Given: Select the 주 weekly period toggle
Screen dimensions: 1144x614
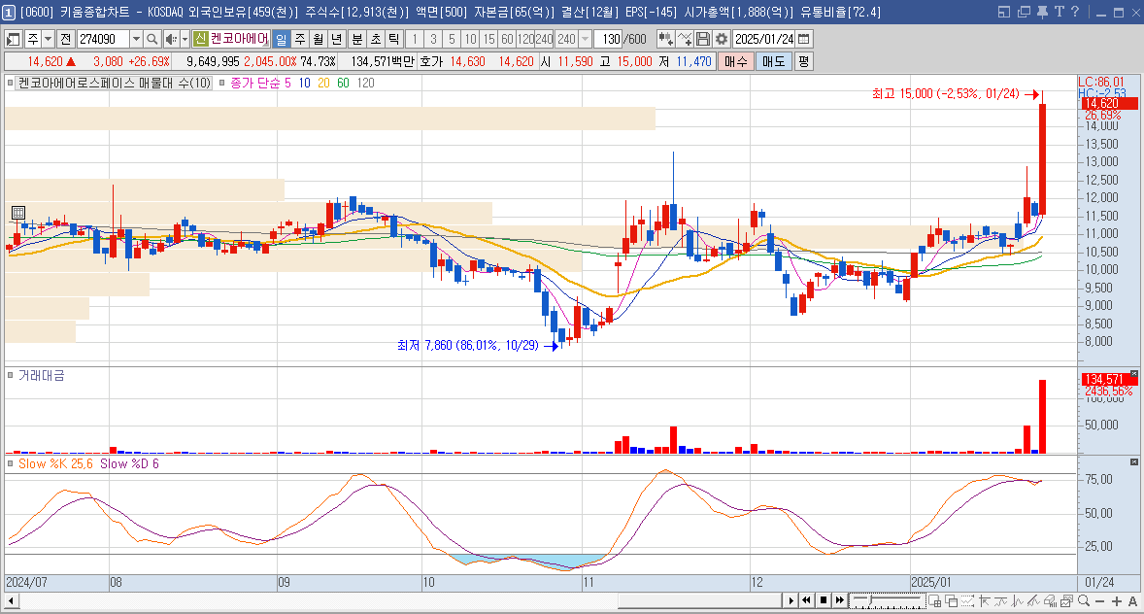Looking at the screenshot, I should click(x=300, y=39).
